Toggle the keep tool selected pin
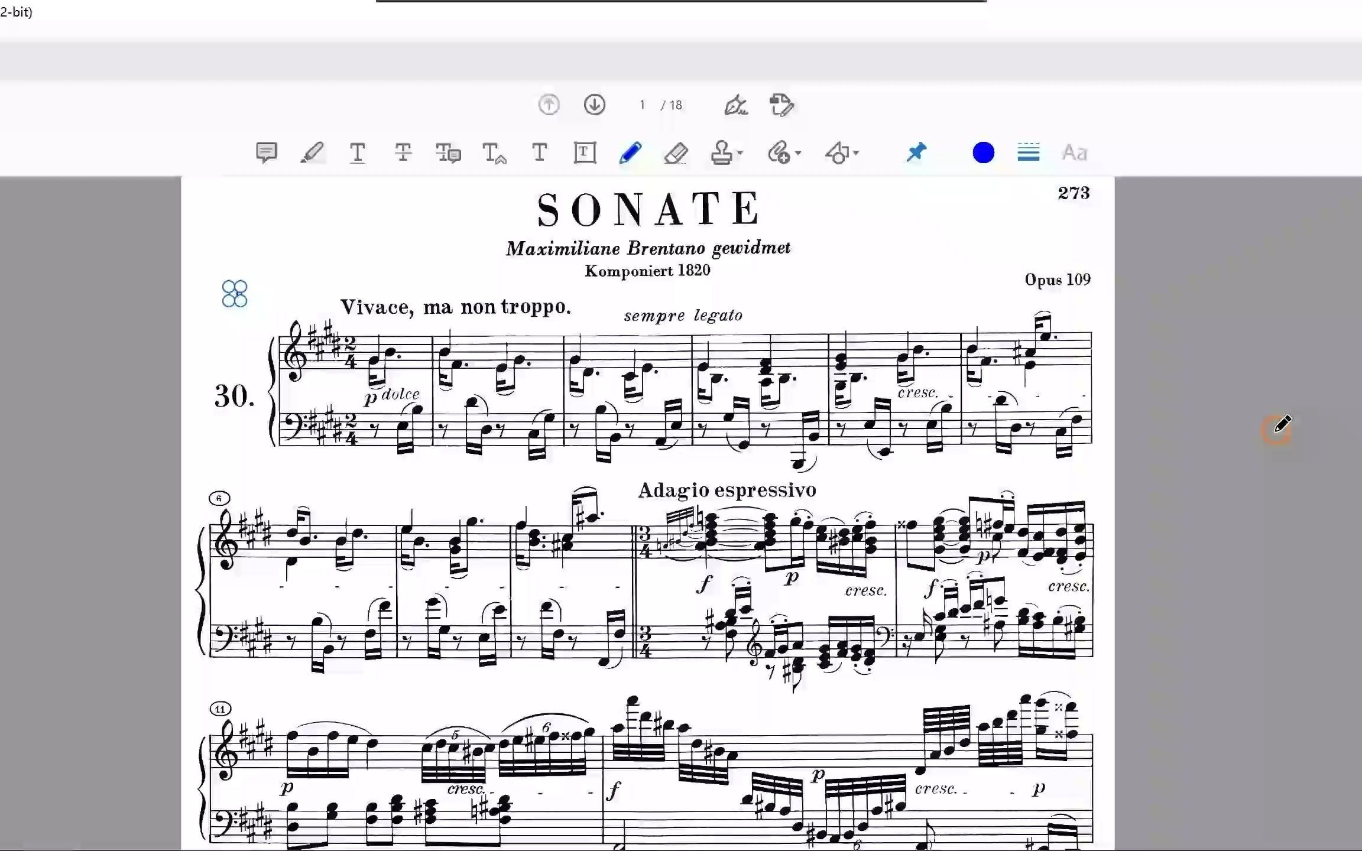 point(916,152)
